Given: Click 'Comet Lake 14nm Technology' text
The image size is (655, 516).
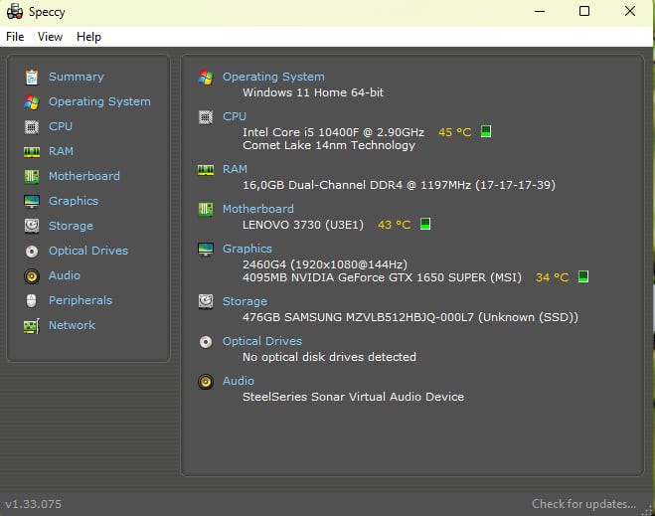Looking at the screenshot, I should pos(329,145).
